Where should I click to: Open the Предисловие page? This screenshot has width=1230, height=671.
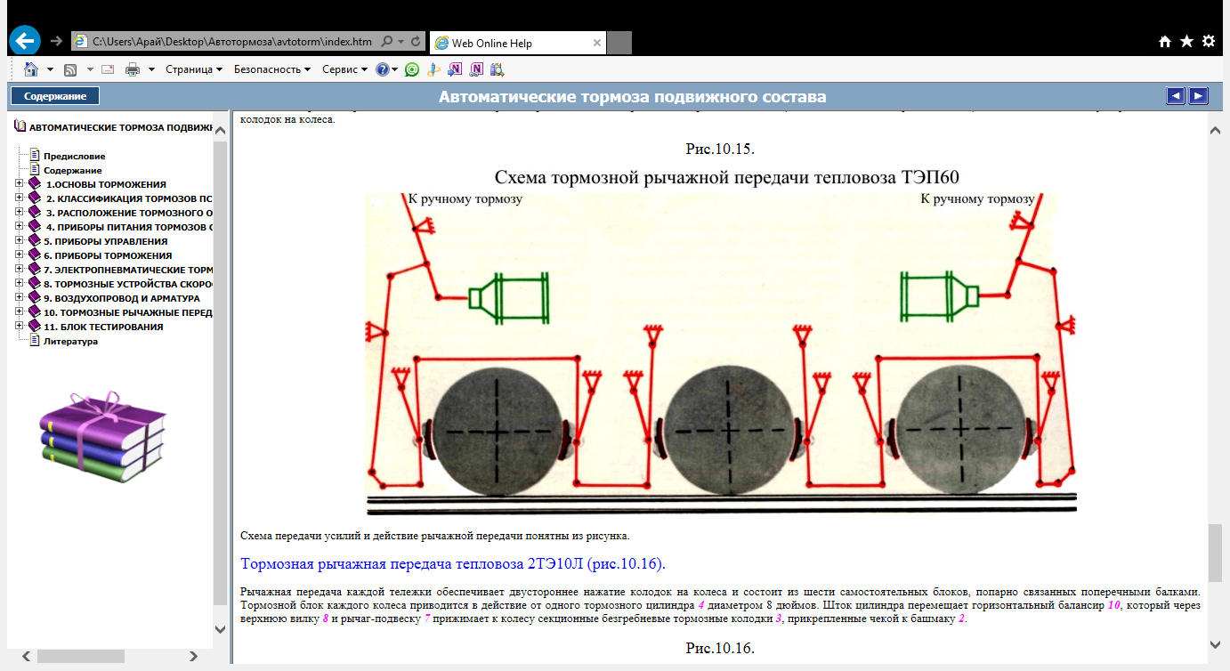pos(74,156)
